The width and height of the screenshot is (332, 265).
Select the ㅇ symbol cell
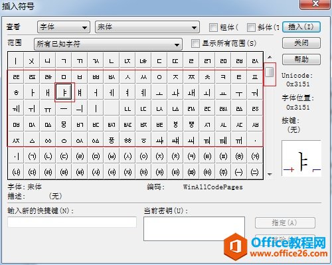point(159,77)
